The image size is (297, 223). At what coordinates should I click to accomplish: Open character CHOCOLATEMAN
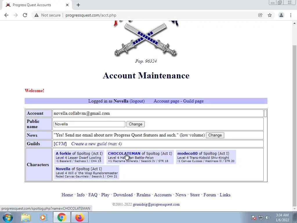(124, 153)
